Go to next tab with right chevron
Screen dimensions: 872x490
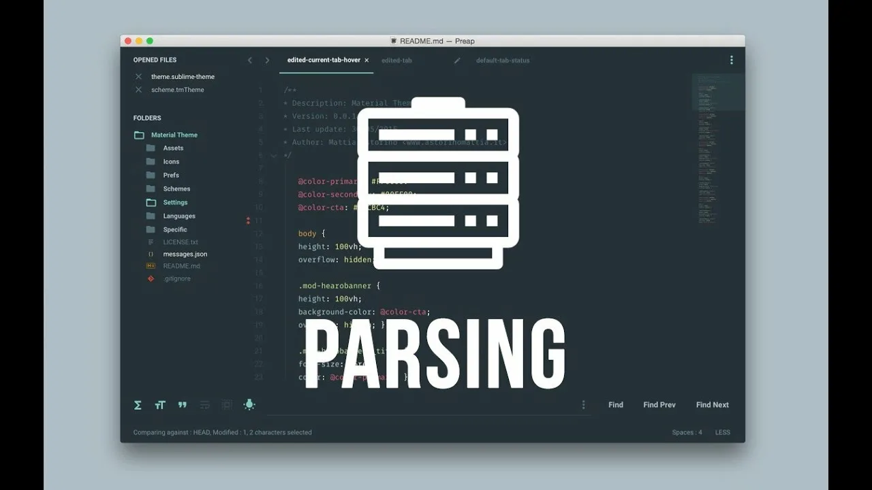267,61
